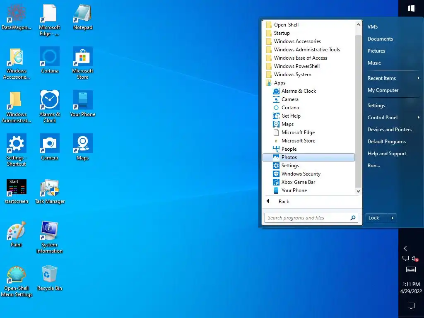Click the Lock button
This screenshot has width=424, height=318.
tap(376, 218)
